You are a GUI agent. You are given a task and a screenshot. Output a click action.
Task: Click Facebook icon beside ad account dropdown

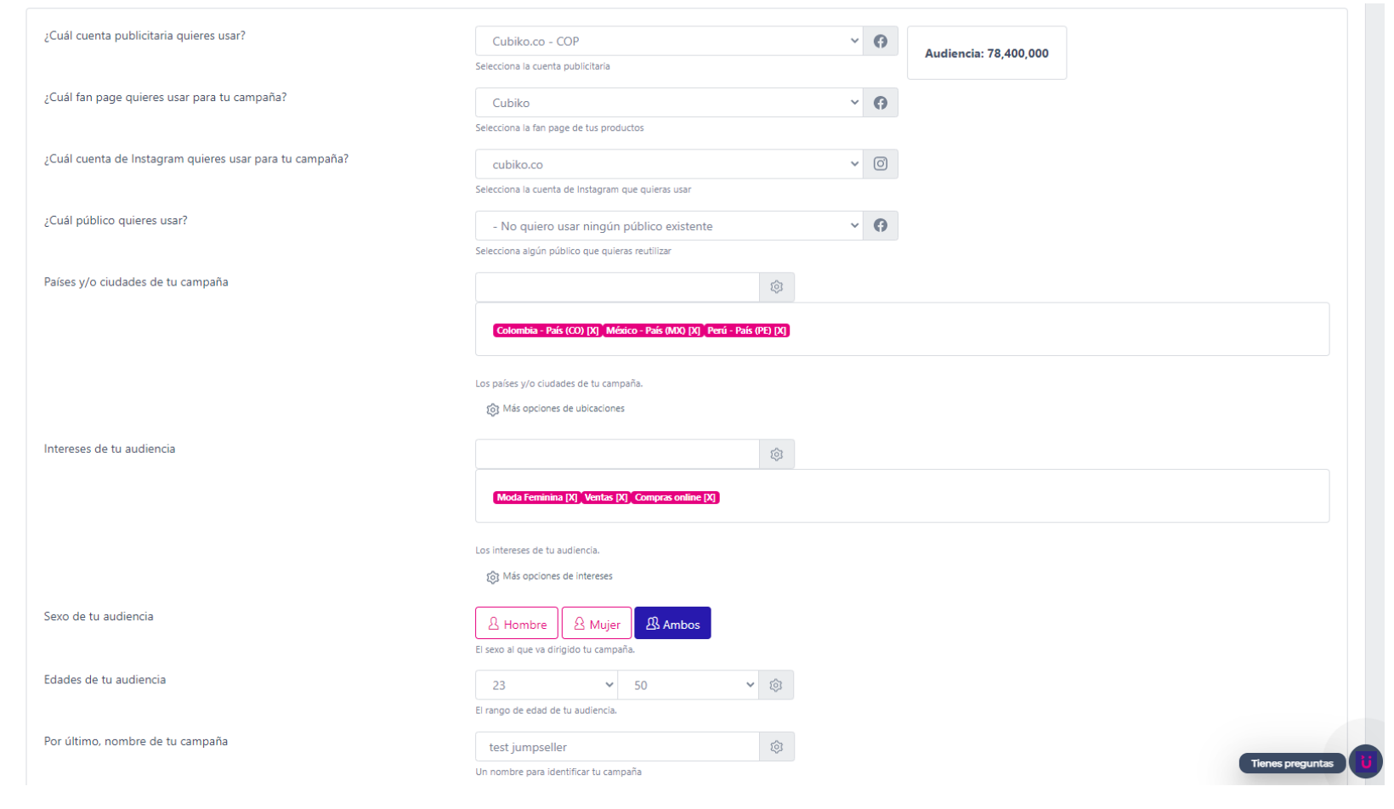[880, 42]
